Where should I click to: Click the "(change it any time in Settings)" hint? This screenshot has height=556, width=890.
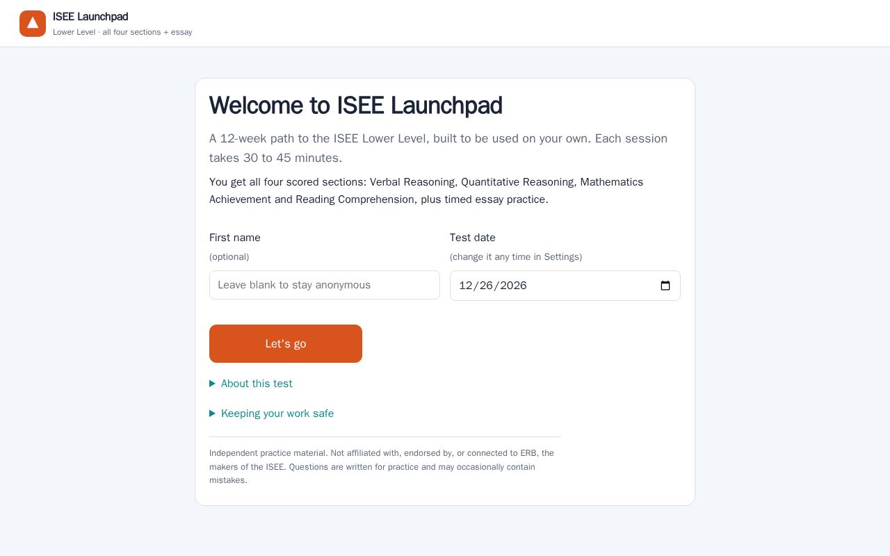[516, 257]
